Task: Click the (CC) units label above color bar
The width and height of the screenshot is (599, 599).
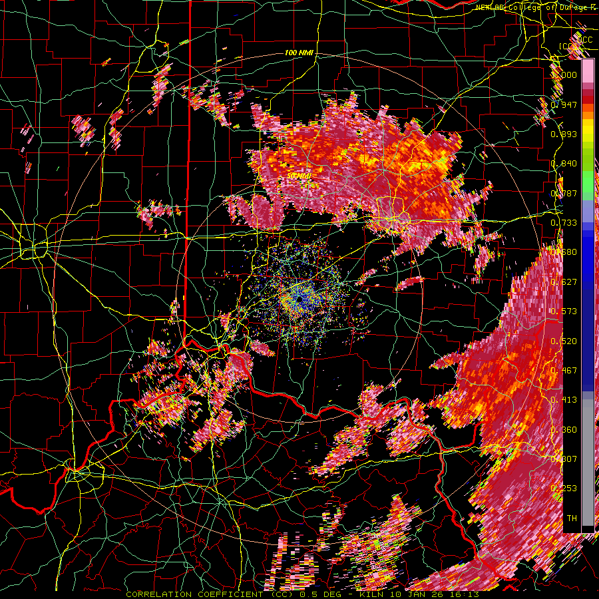Action: click(567, 46)
